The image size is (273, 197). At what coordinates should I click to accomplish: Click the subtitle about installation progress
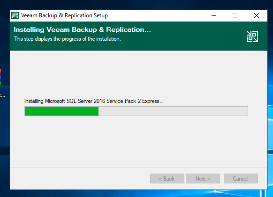[x=67, y=39]
